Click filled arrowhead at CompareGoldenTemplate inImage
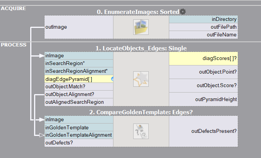 (x=42, y=120)
